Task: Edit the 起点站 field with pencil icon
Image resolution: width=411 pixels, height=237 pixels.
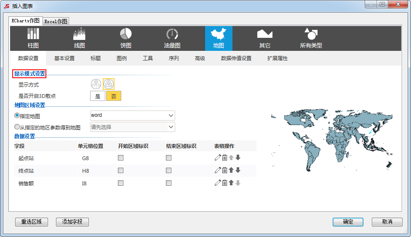Action: pyautogui.click(x=218, y=158)
